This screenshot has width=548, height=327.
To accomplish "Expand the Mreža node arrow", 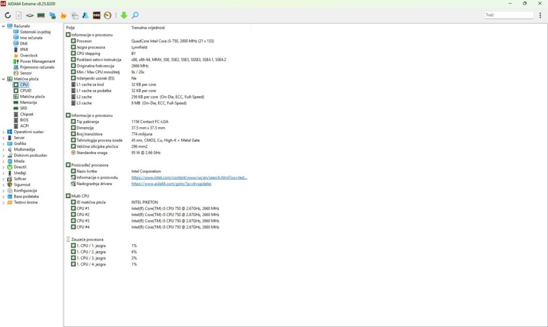I will click(4, 161).
